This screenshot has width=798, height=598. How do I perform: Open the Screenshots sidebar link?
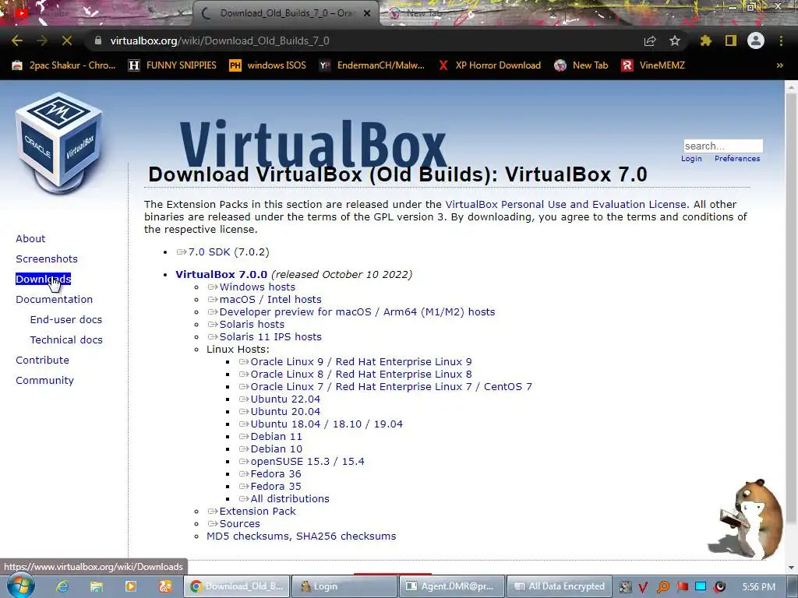(47, 259)
